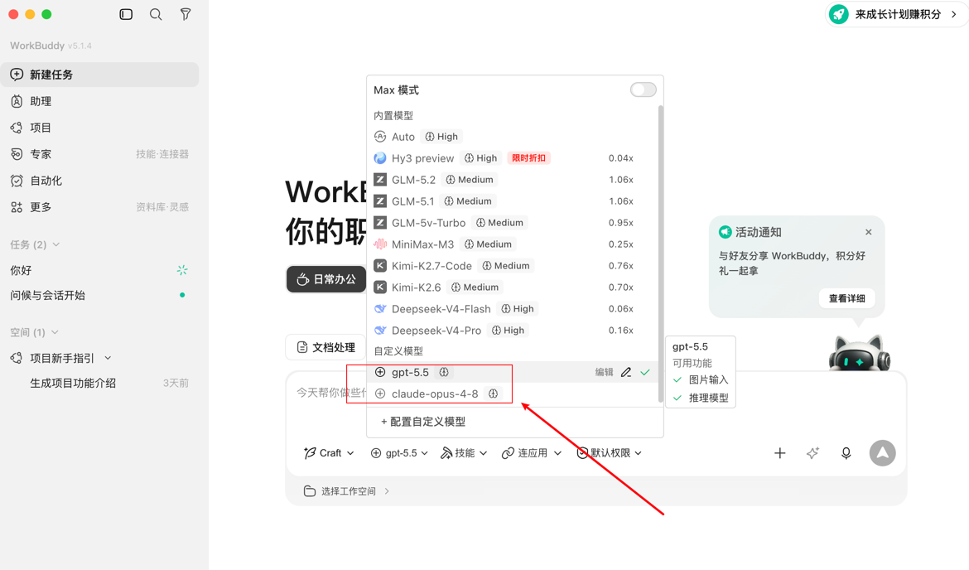This screenshot has height=570, width=969.
Task: Click the microphone voice input icon
Action: 846,453
